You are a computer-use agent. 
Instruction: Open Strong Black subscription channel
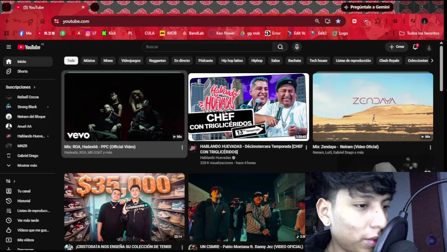pyautogui.click(x=28, y=107)
